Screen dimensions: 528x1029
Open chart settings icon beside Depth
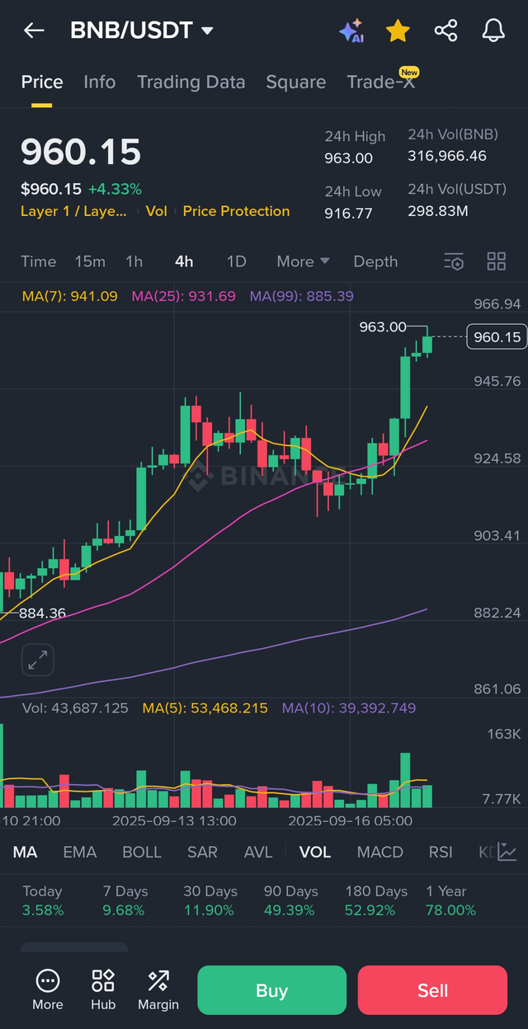[454, 262]
